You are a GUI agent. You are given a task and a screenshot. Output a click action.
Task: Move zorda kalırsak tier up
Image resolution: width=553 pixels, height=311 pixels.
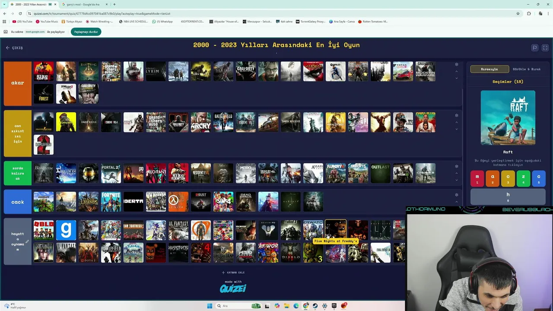click(x=457, y=173)
